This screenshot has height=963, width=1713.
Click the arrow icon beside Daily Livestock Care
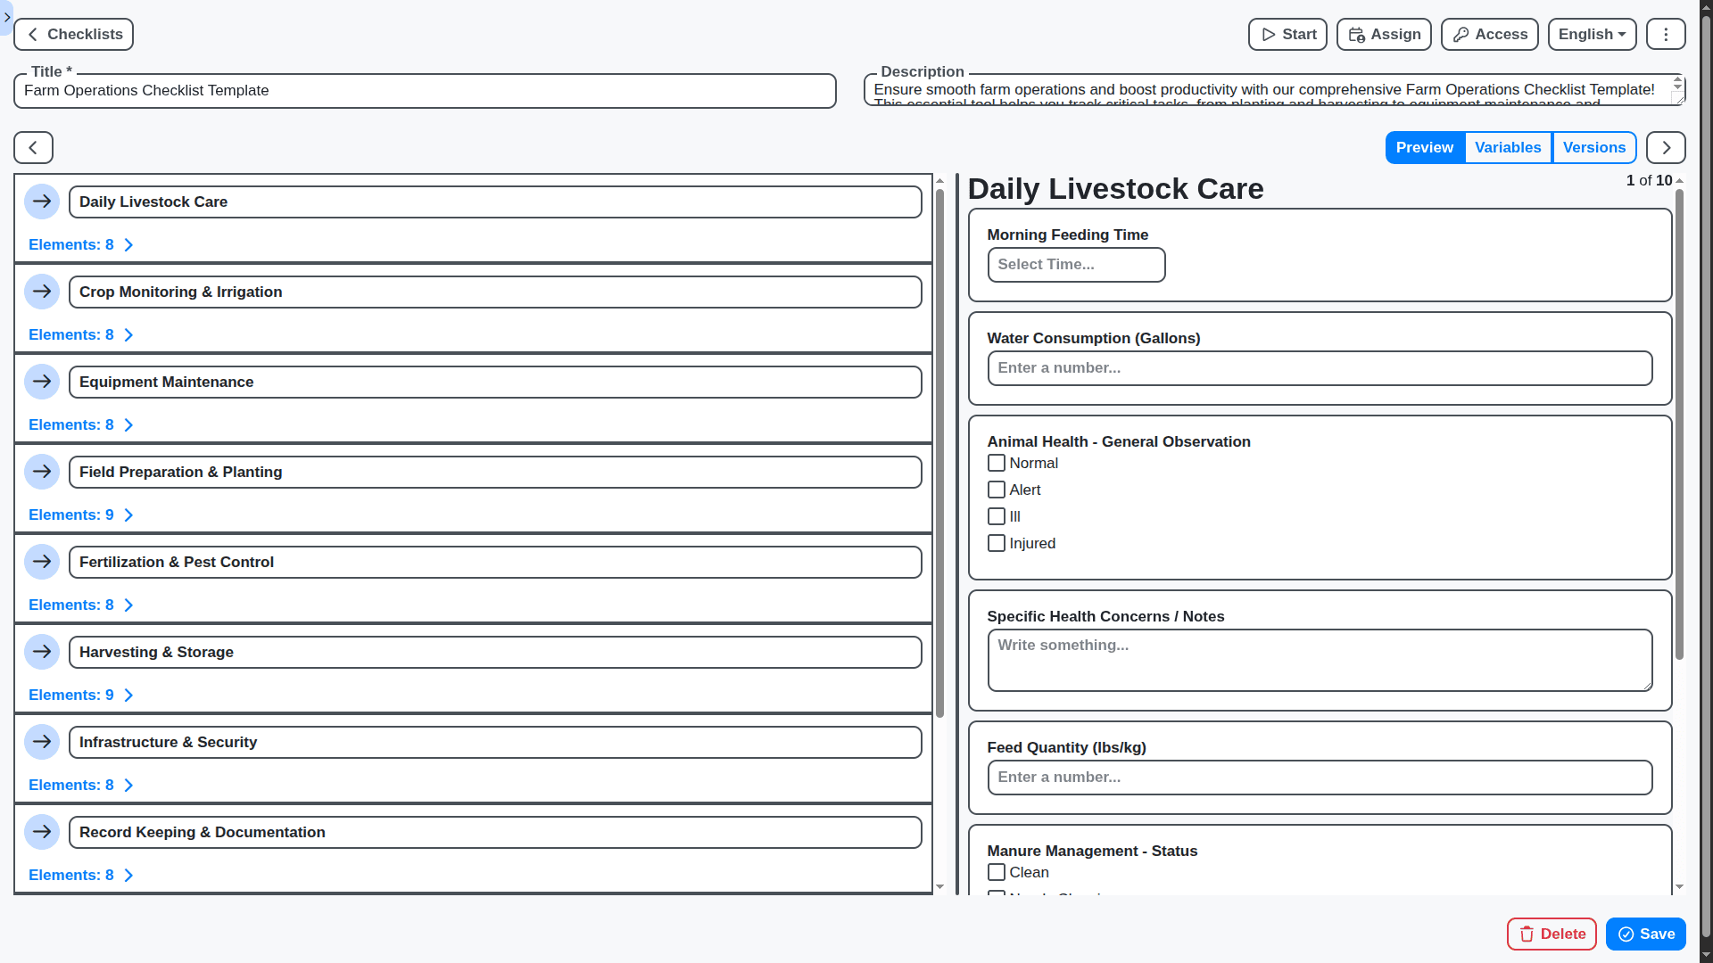tap(42, 202)
